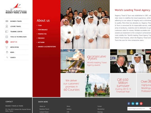Click the Business Travel suitcase icon
The height and width of the screenshot is (113, 151).
pyautogui.click(x=7, y=21)
